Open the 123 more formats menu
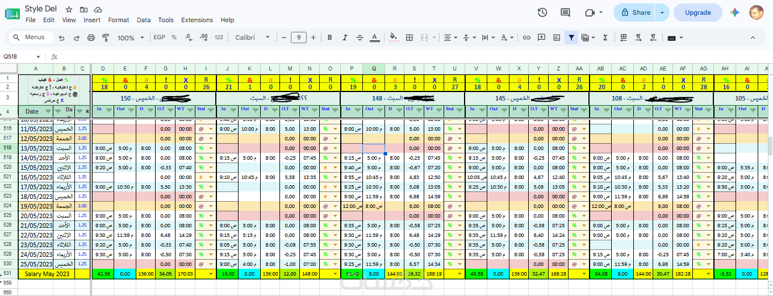The width and height of the screenshot is (773, 296). [x=219, y=37]
